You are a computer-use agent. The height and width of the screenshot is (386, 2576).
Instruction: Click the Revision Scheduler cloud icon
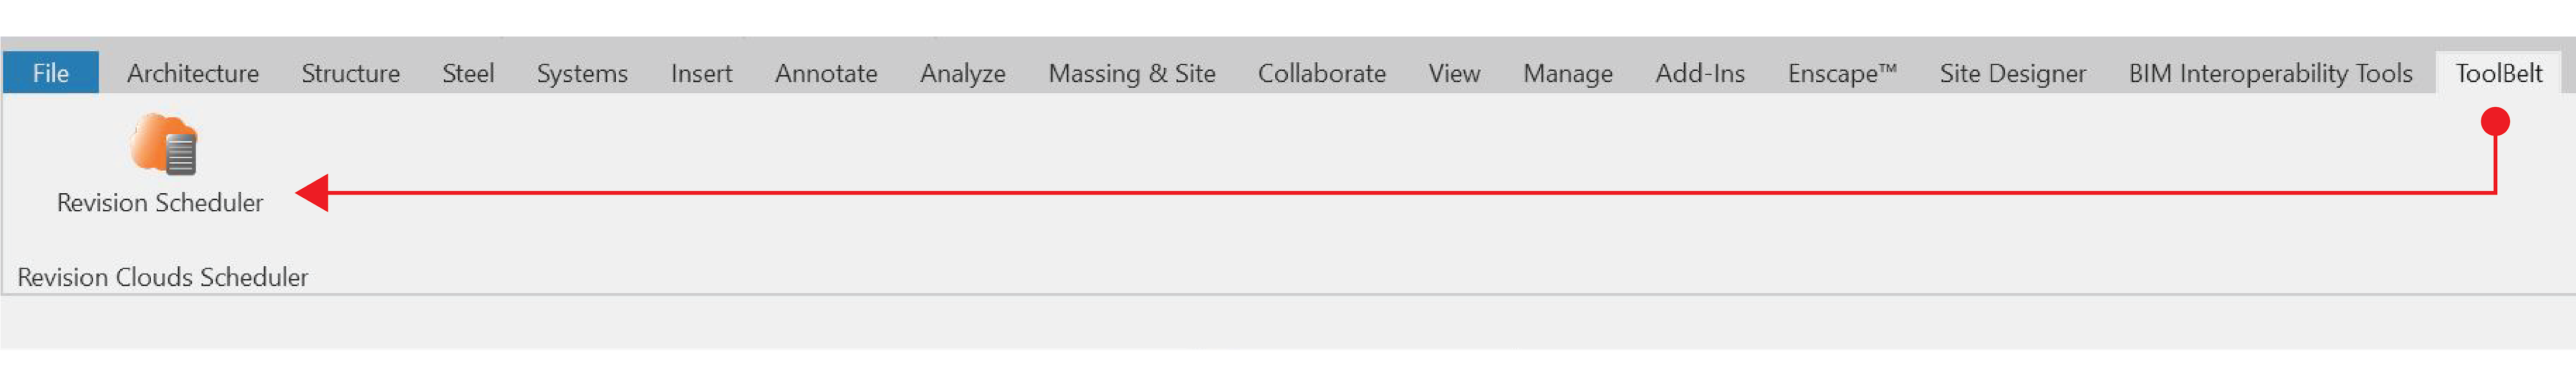(x=163, y=148)
